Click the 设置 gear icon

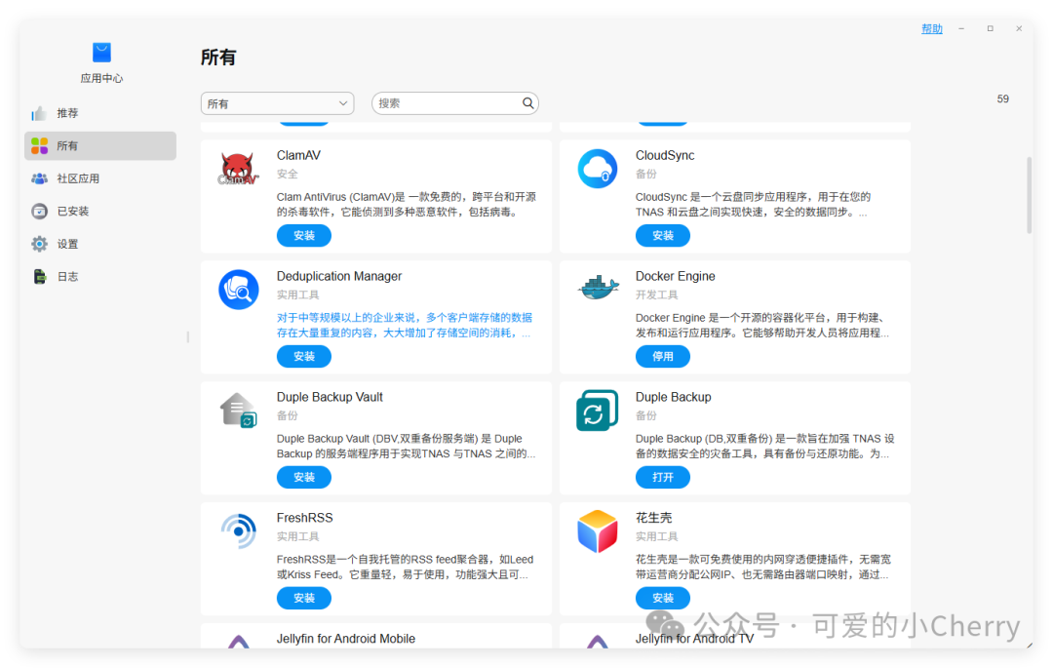(40, 244)
